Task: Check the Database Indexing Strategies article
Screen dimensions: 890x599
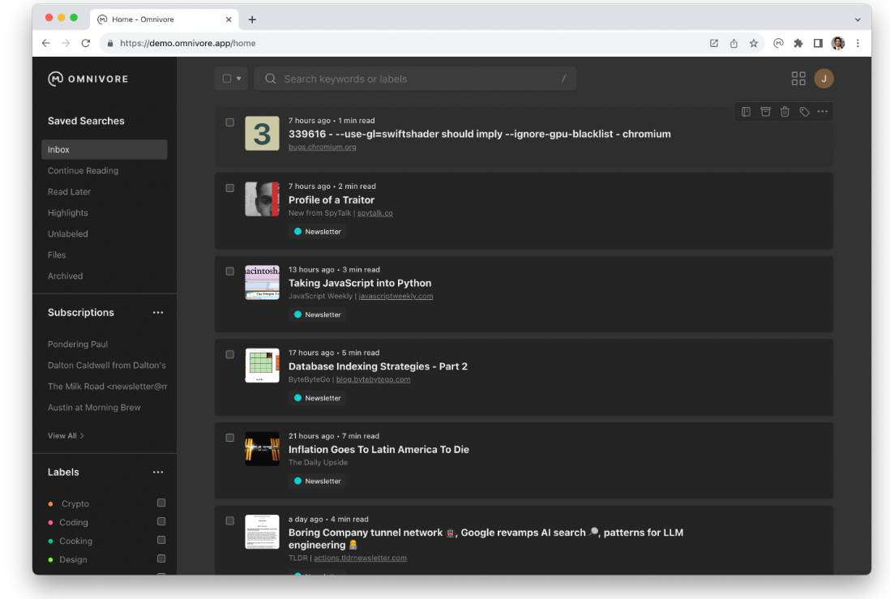Action: pos(230,354)
